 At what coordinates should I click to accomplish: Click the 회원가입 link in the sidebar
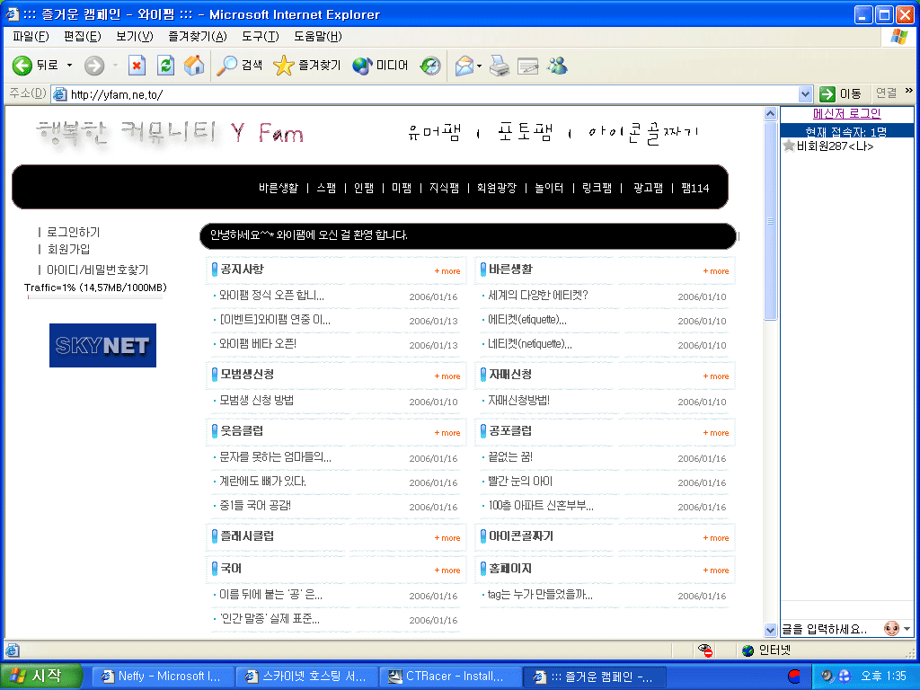[x=68, y=250]
